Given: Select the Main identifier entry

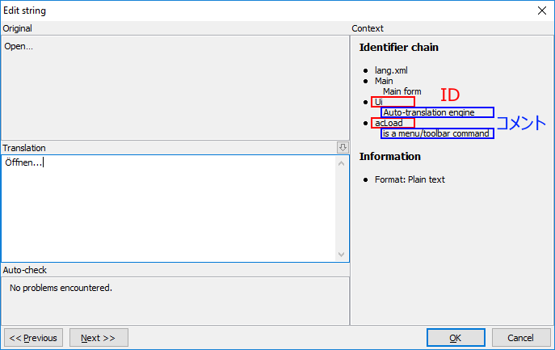Looking at the screenshot, I should [x=384, y=81].
